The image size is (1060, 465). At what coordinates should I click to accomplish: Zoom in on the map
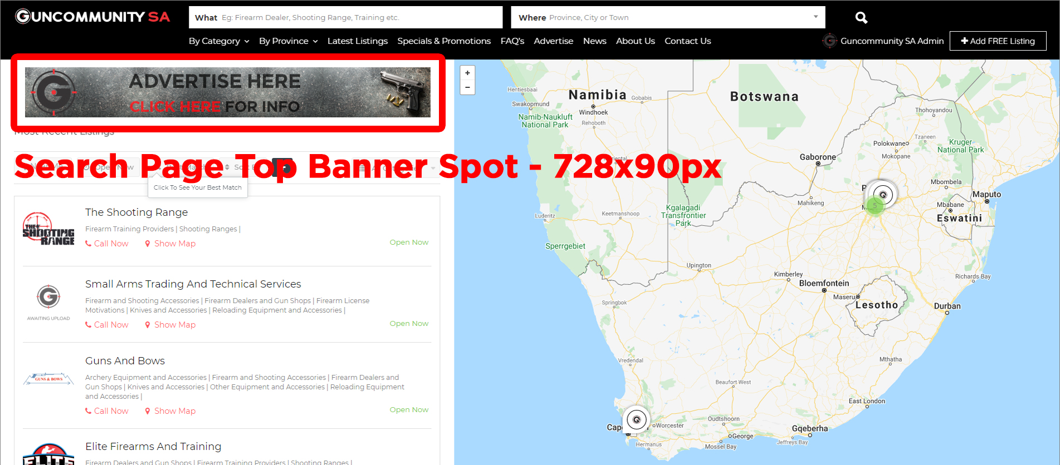467,73
